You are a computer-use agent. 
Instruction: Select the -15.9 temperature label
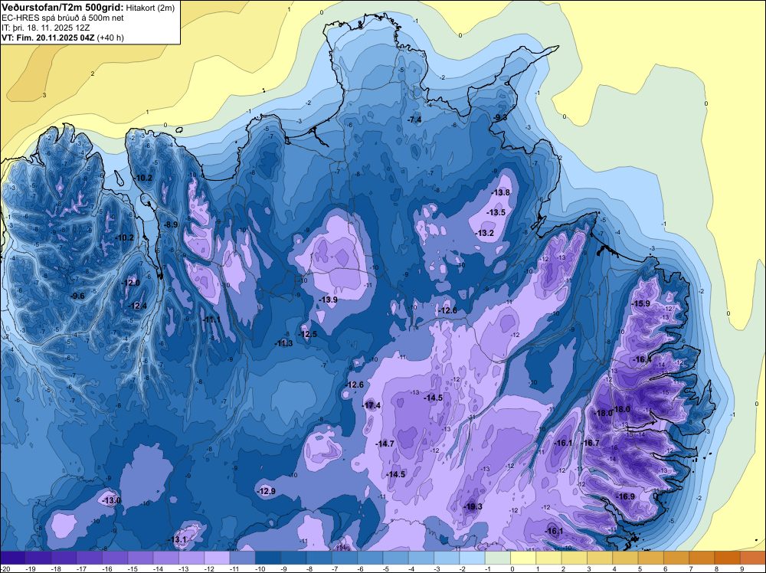640,303
